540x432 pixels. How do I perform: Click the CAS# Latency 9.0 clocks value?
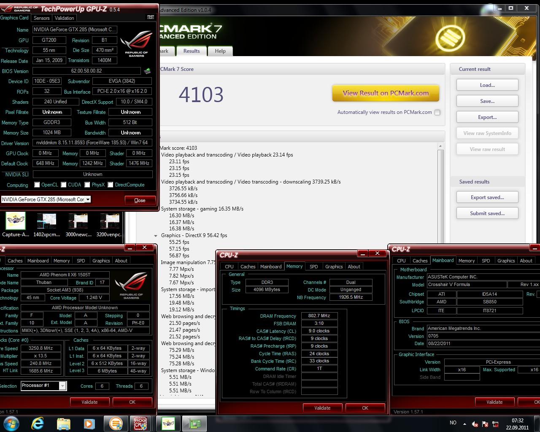[x=319, y=331]
